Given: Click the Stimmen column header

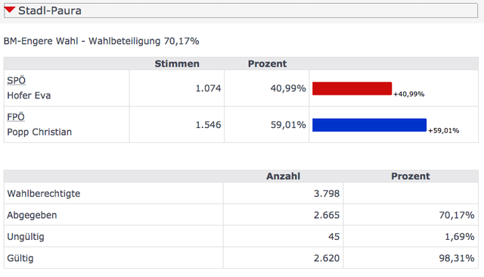Looking at the screenshot, I should [x=177, y=64].
